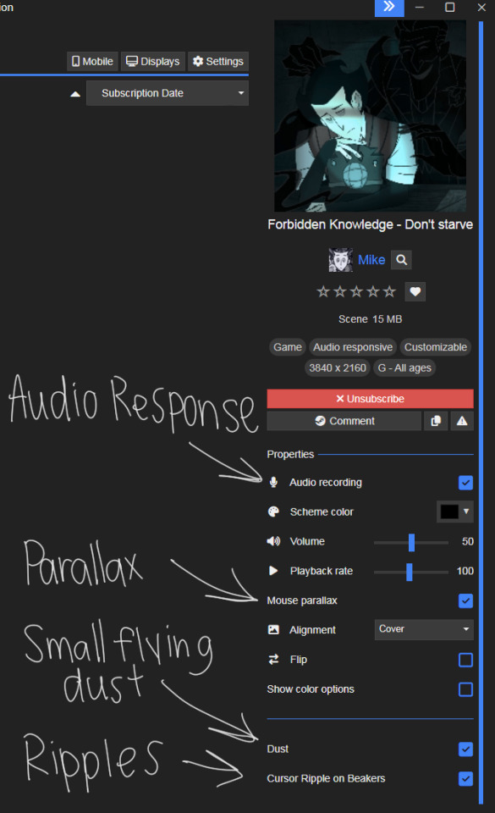
Task: Disable the Audio recording checkbox
Action: (x=465, y=483)
